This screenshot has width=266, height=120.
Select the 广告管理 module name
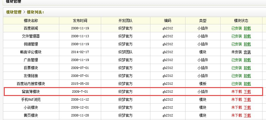(x=31, y=60)
